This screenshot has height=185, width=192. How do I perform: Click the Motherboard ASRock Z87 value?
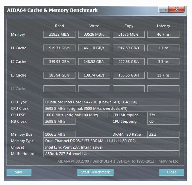coord(111,154)
